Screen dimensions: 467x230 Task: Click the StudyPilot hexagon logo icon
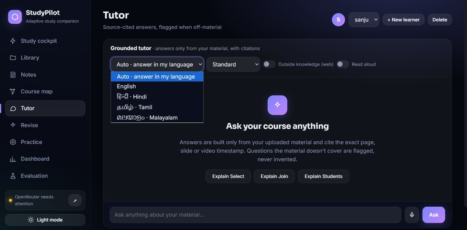15,17
